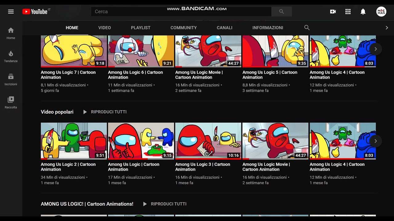
Task: Switch to the COMMUNITY tab
Action: (x=183, y=28)
